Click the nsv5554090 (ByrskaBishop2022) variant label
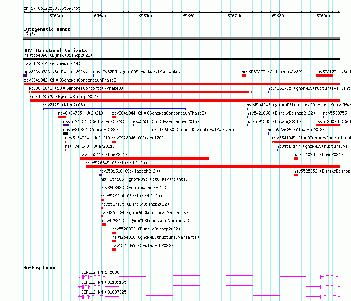The image size is (351, 301). tap(58, 55)
